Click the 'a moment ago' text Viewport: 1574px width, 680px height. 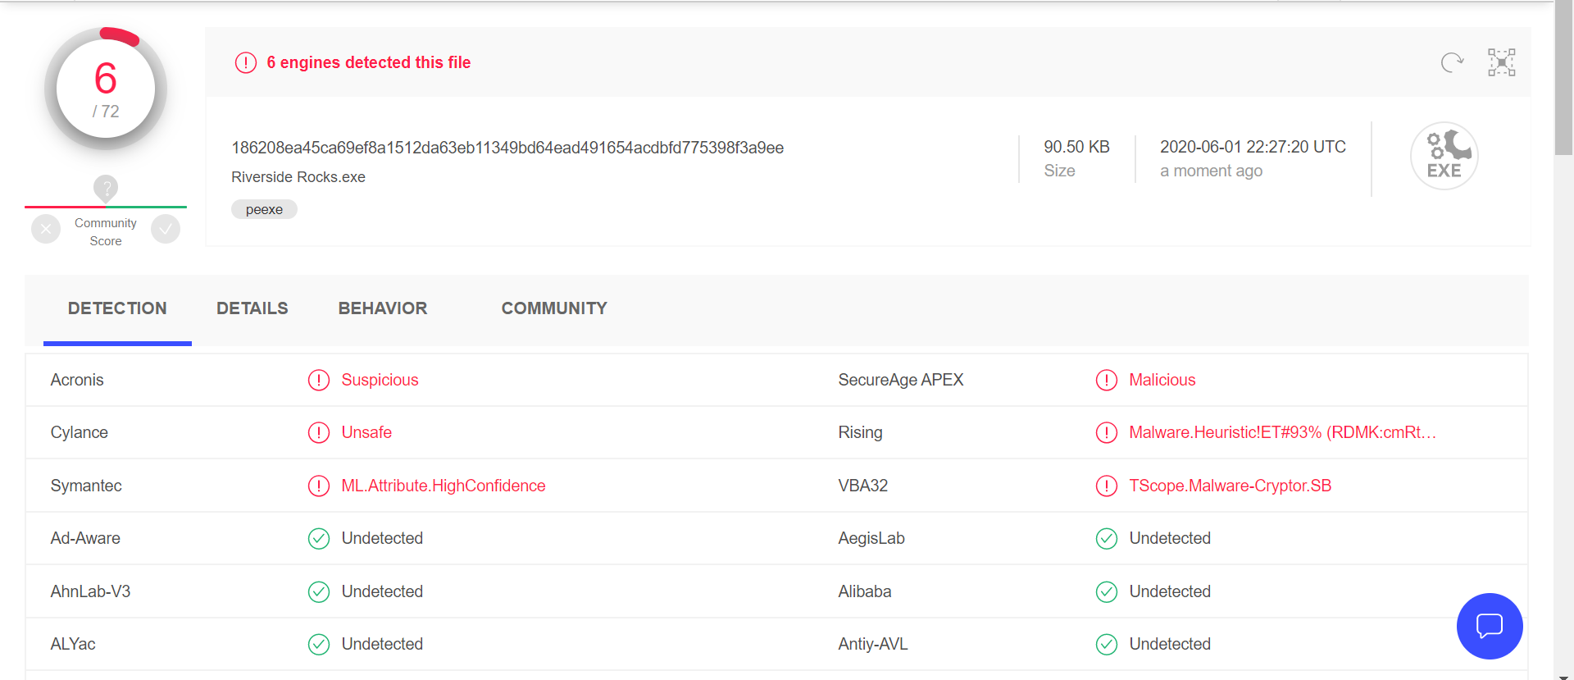tap(1211, 171)
